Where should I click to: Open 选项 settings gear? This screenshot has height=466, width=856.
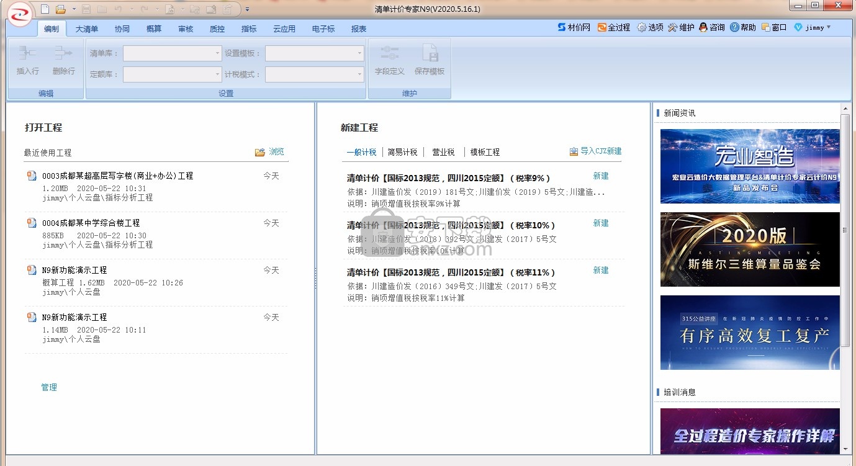click(650, 27)
